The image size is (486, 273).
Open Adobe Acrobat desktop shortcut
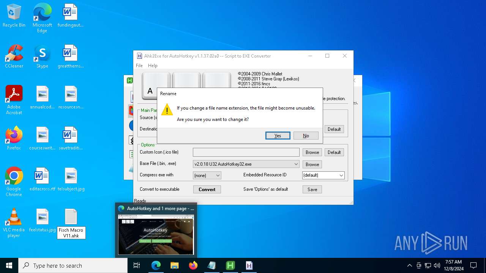coord(14,100)
